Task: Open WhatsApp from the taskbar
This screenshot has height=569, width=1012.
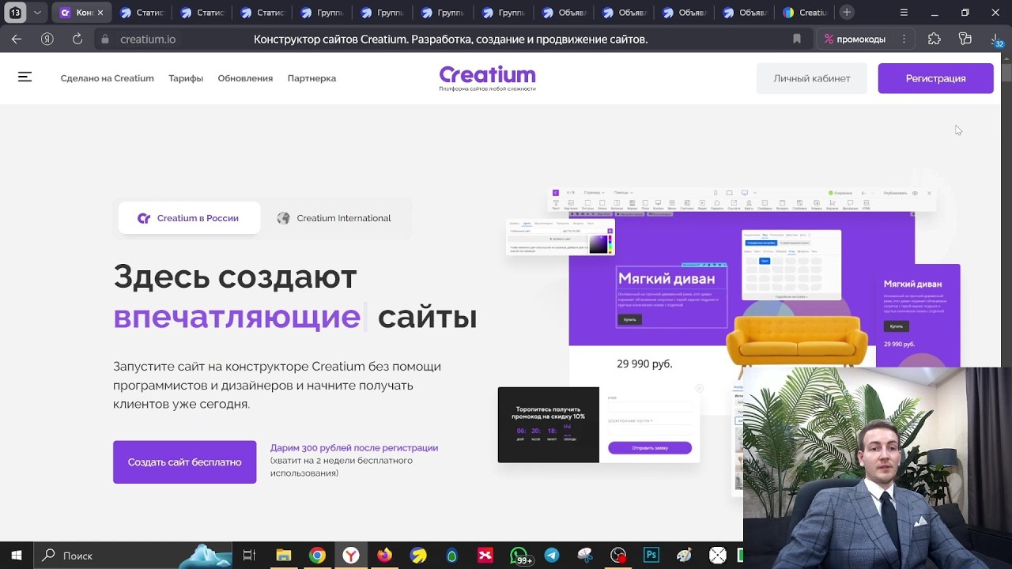Action: [519, 556]
